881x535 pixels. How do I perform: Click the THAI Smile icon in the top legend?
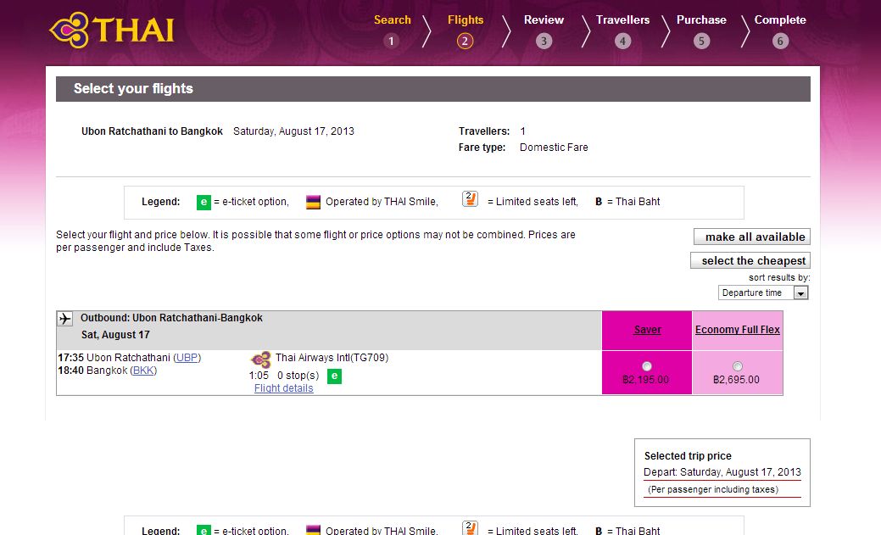tap(313, 202)
